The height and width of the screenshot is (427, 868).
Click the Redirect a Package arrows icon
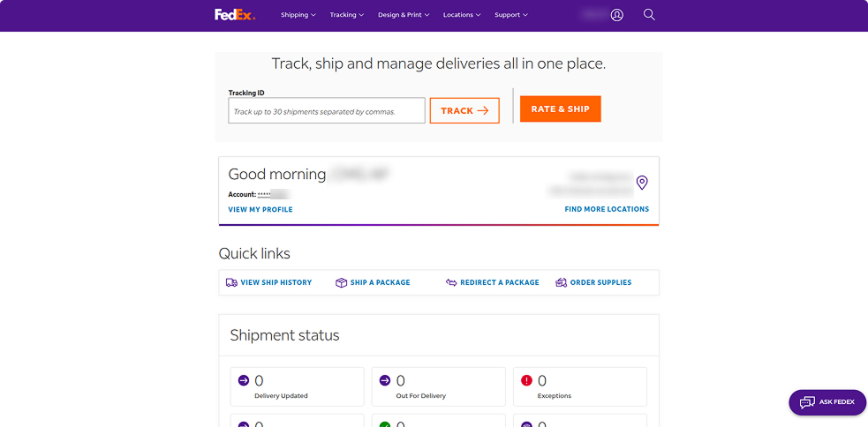(451, 282)
